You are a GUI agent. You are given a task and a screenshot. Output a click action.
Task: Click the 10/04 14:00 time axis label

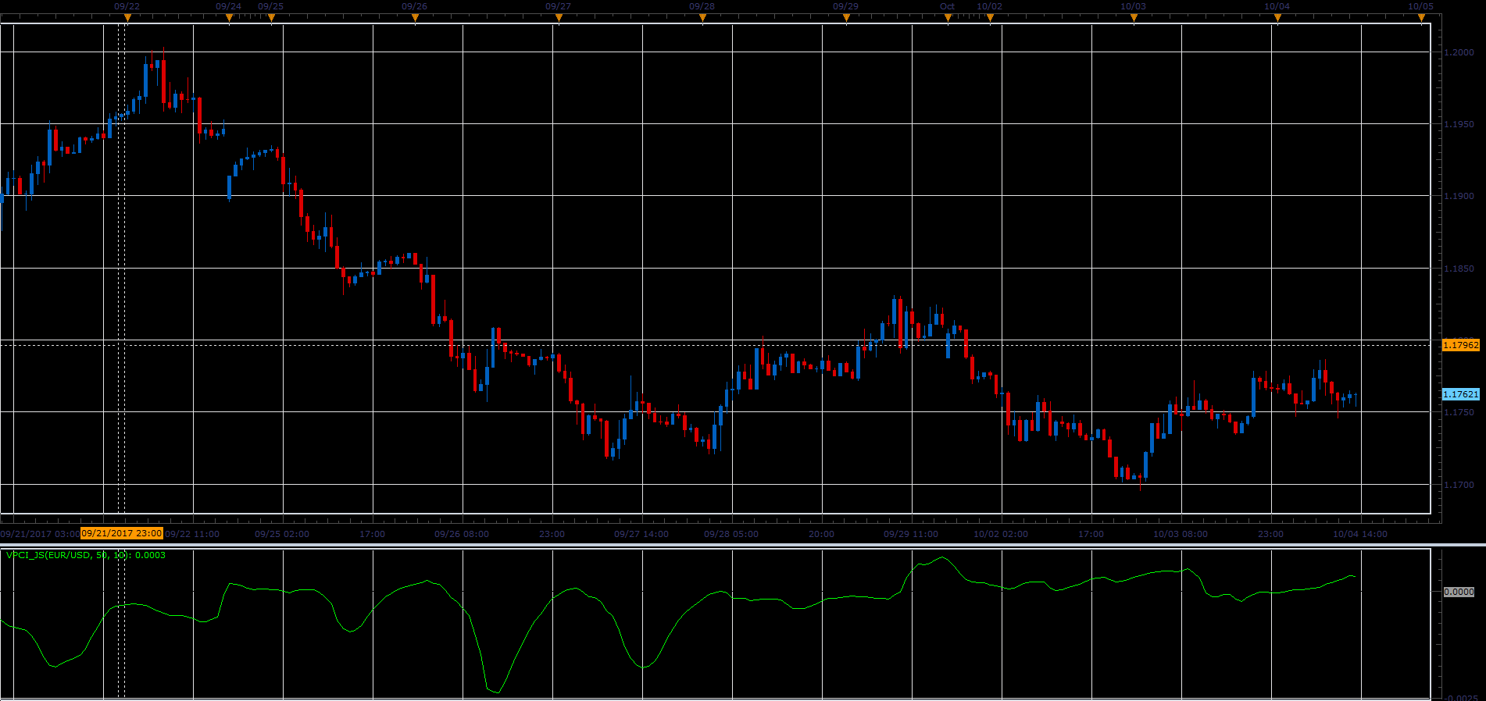click(1360, 535)
